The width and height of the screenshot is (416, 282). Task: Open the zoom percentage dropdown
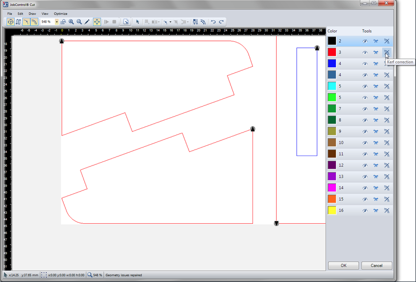[57, 22]
